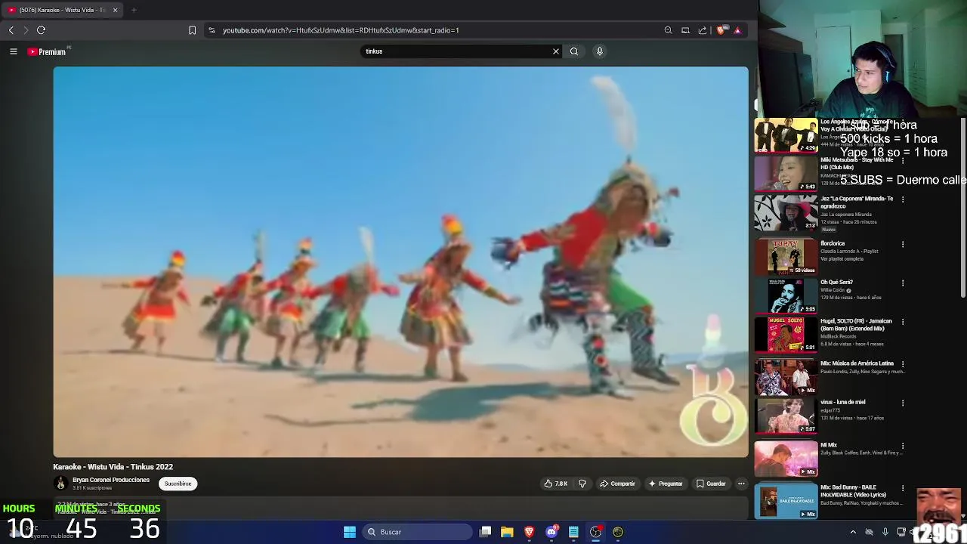Open the notepad app on taskbar

[573, 532]
